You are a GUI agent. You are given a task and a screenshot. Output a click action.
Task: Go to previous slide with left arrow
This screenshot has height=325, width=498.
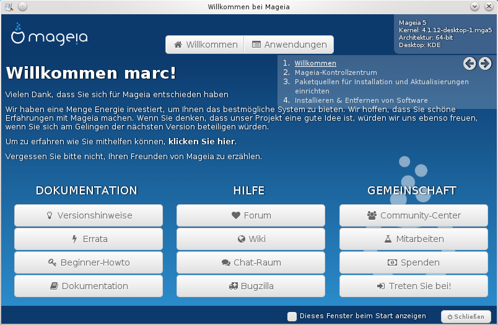tap(470, 64)
